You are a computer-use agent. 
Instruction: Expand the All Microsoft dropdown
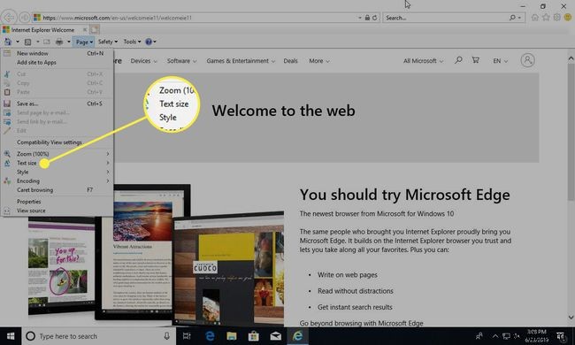coord(423,61)
